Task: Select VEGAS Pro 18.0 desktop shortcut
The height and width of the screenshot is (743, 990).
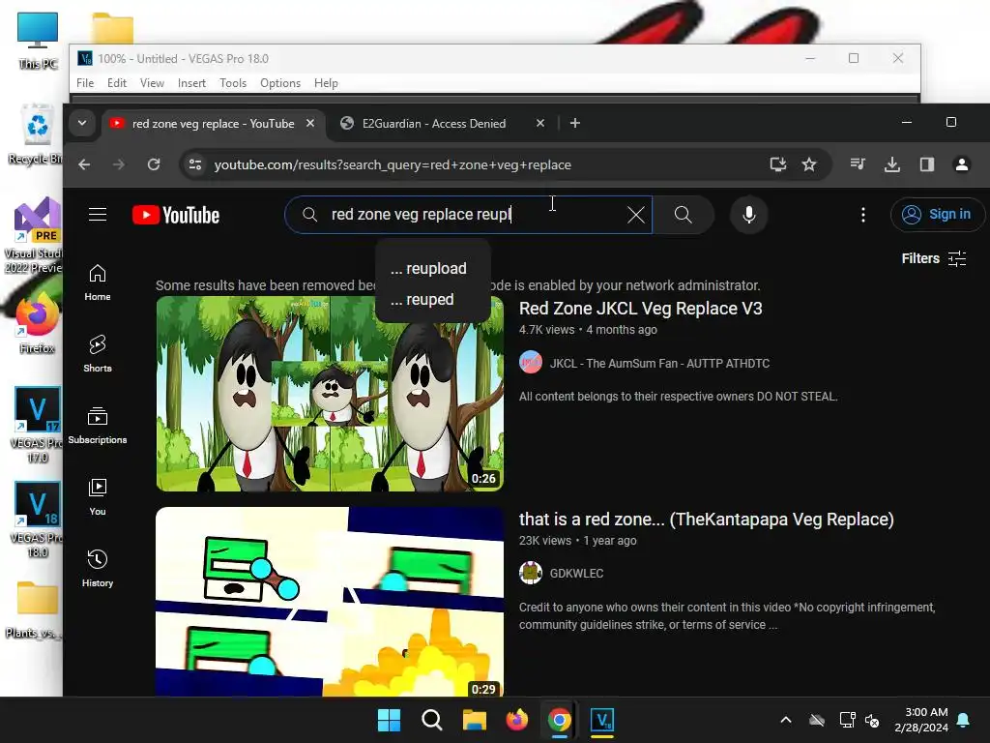Action: [38, 520]
